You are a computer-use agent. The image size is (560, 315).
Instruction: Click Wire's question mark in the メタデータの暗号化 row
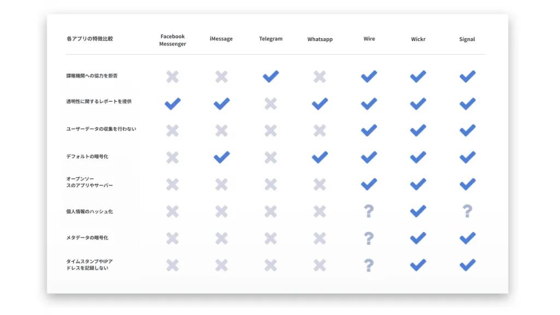click(369, 238)
